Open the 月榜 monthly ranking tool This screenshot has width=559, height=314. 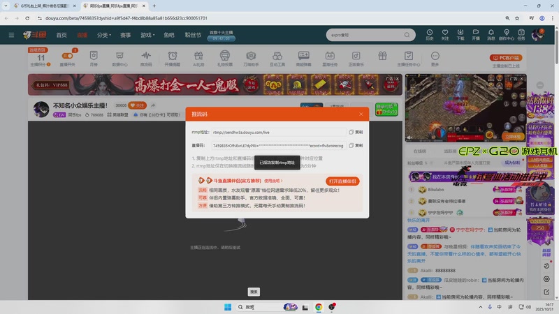94,59
